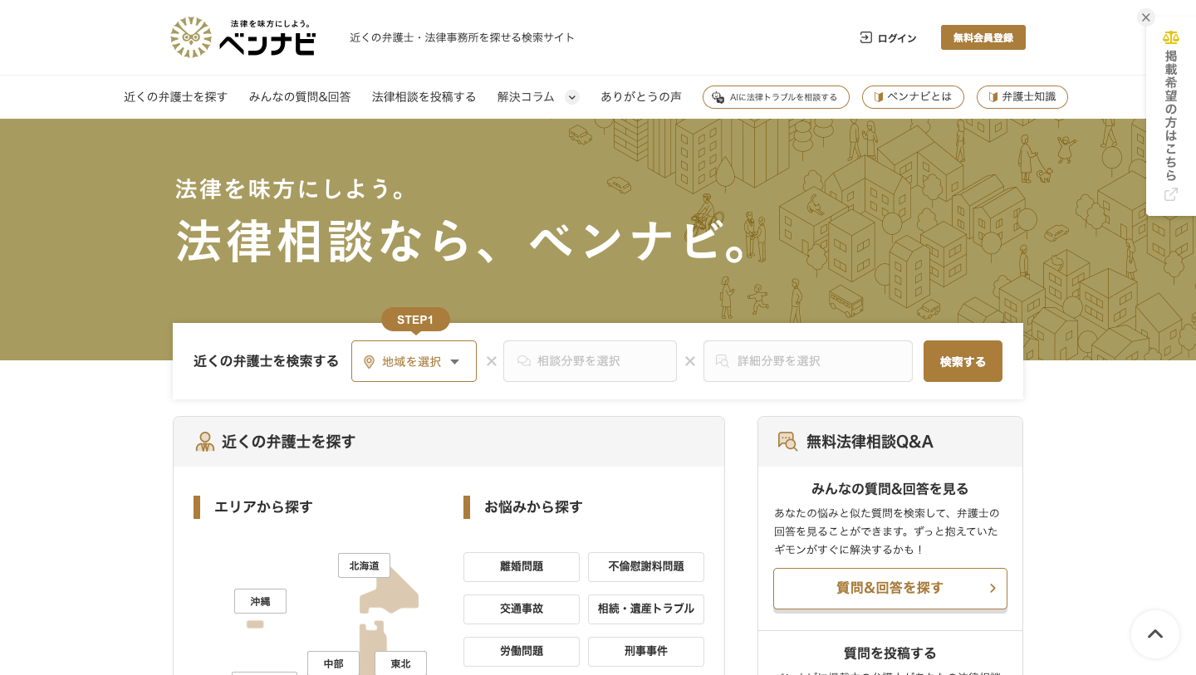Screen dimensions: 1196x675
Task: Open the 相談分野を選択 dropdown
Action: coord(590,361)
